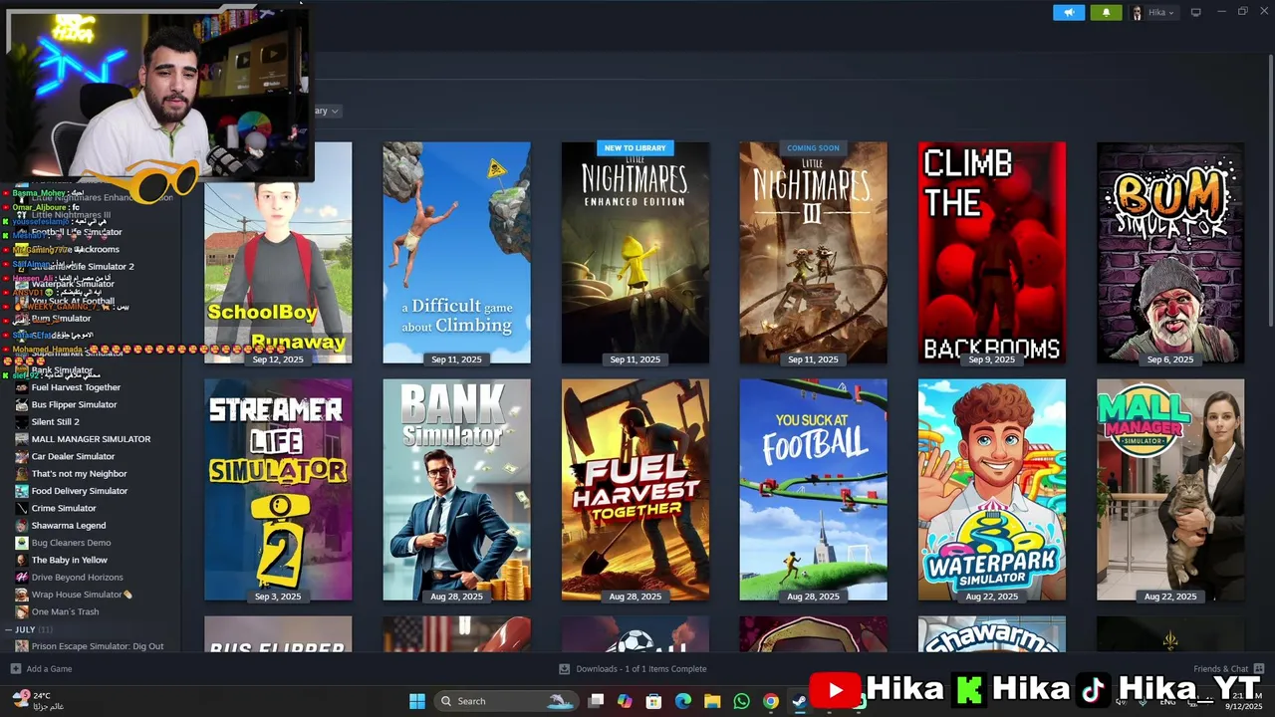Open the green notifications bell
1275x717 pixels.
pyautogui.click(x=1106, y=12)
